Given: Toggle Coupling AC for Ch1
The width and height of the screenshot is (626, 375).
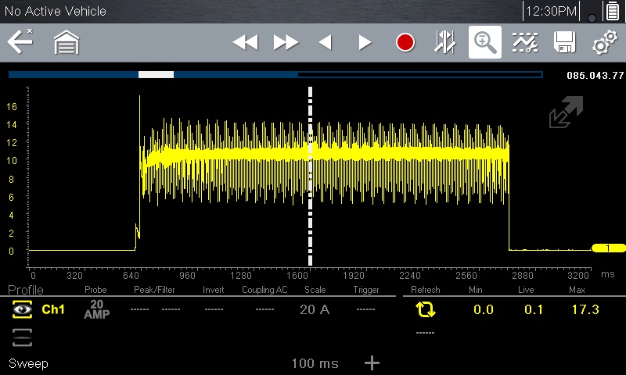Looking at the screenshot, I should tap(264, 309).
